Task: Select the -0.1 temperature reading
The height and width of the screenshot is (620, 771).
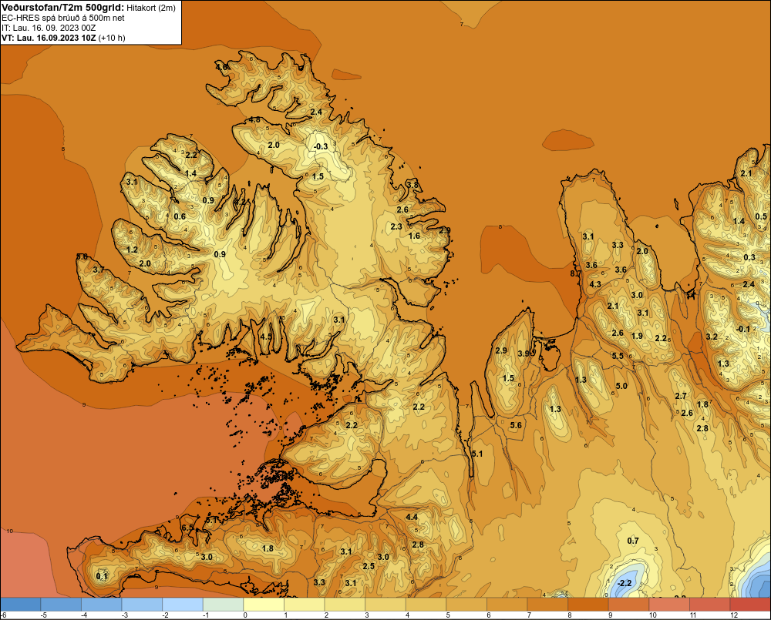Action: 743,329
